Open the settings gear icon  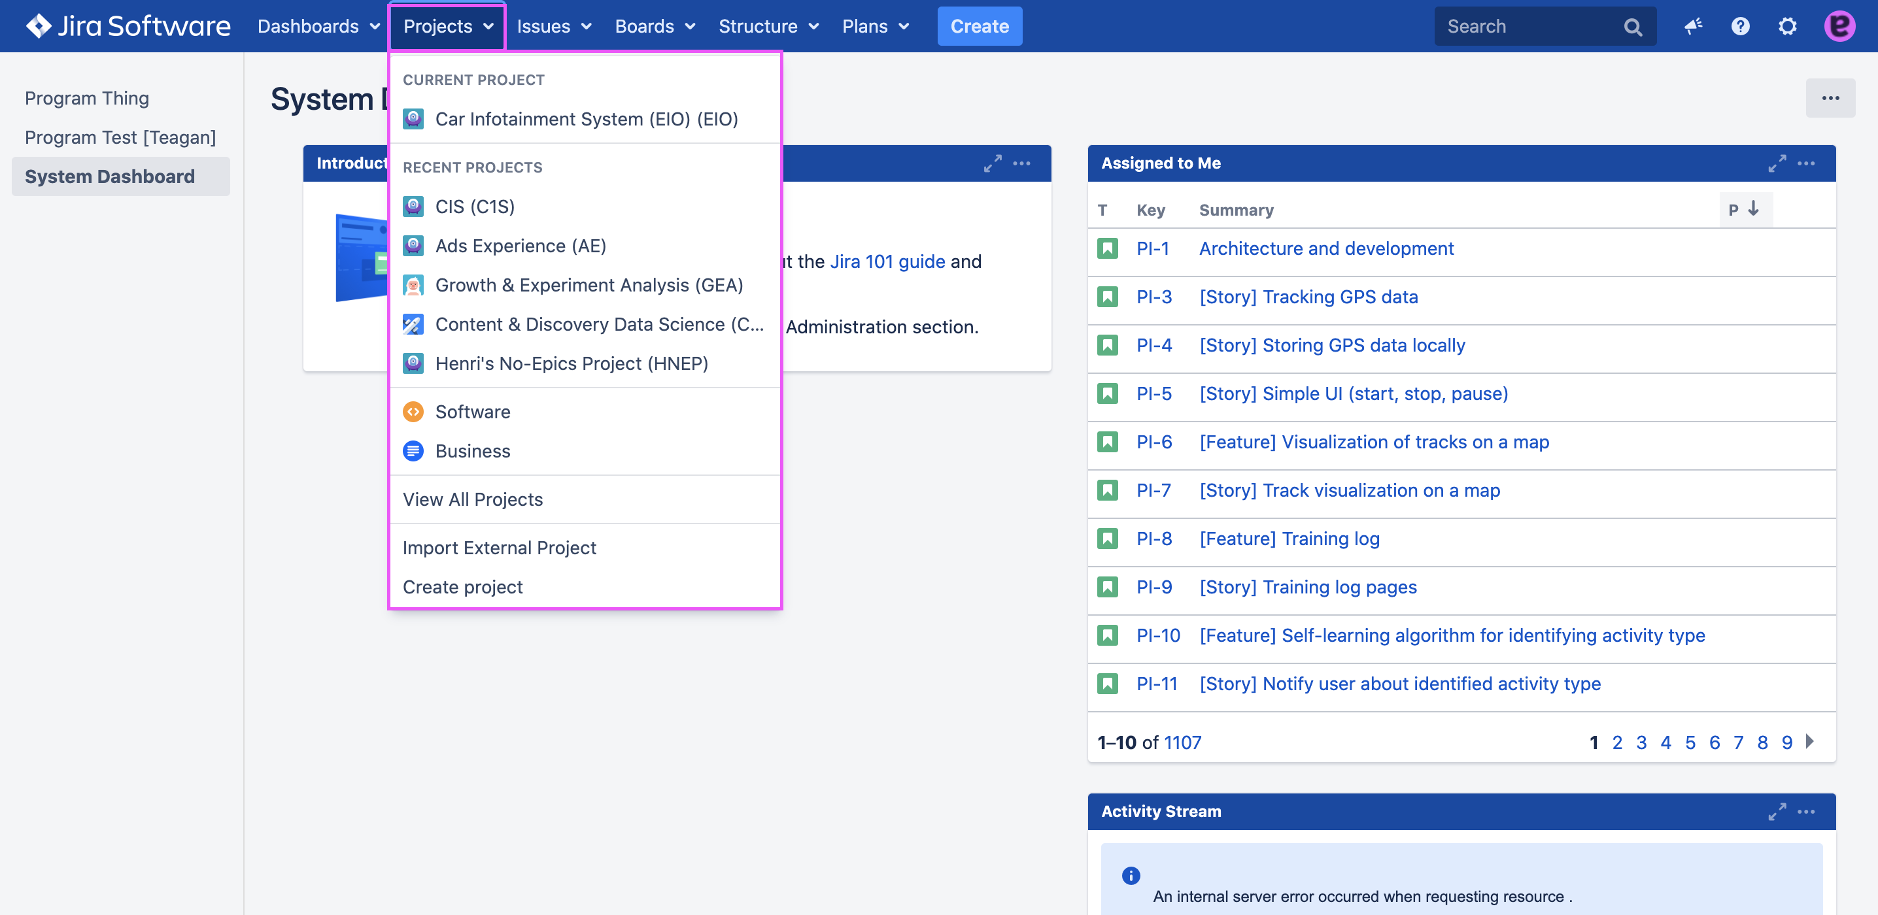click(1787, 25)
